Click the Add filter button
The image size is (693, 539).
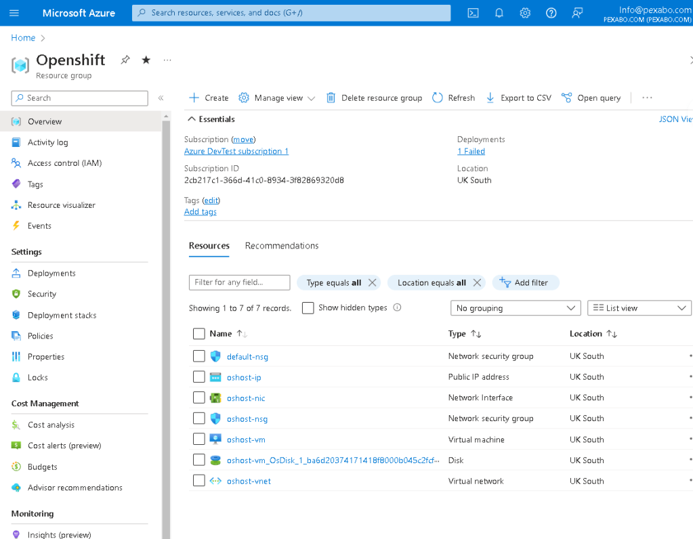coord(525,283)
